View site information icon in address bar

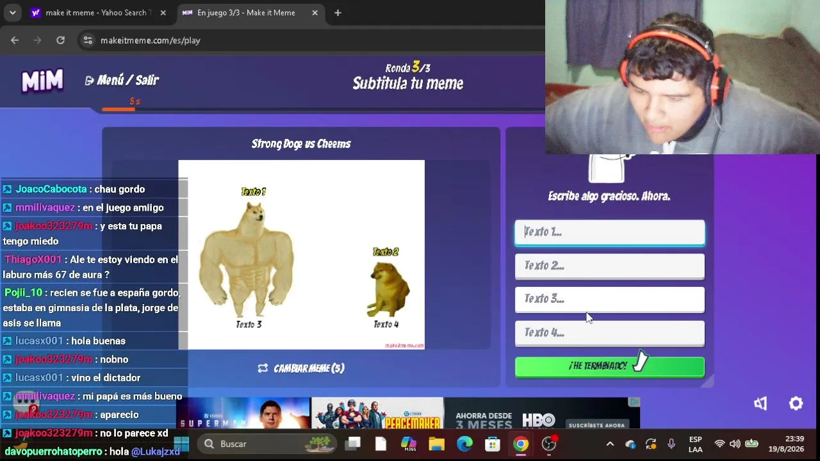88,40
